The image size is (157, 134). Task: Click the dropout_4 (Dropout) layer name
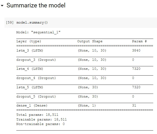(36, 78)
